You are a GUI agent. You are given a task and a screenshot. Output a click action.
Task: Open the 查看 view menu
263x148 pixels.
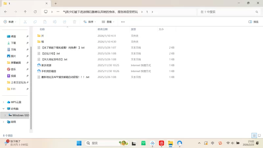(108, 22)
